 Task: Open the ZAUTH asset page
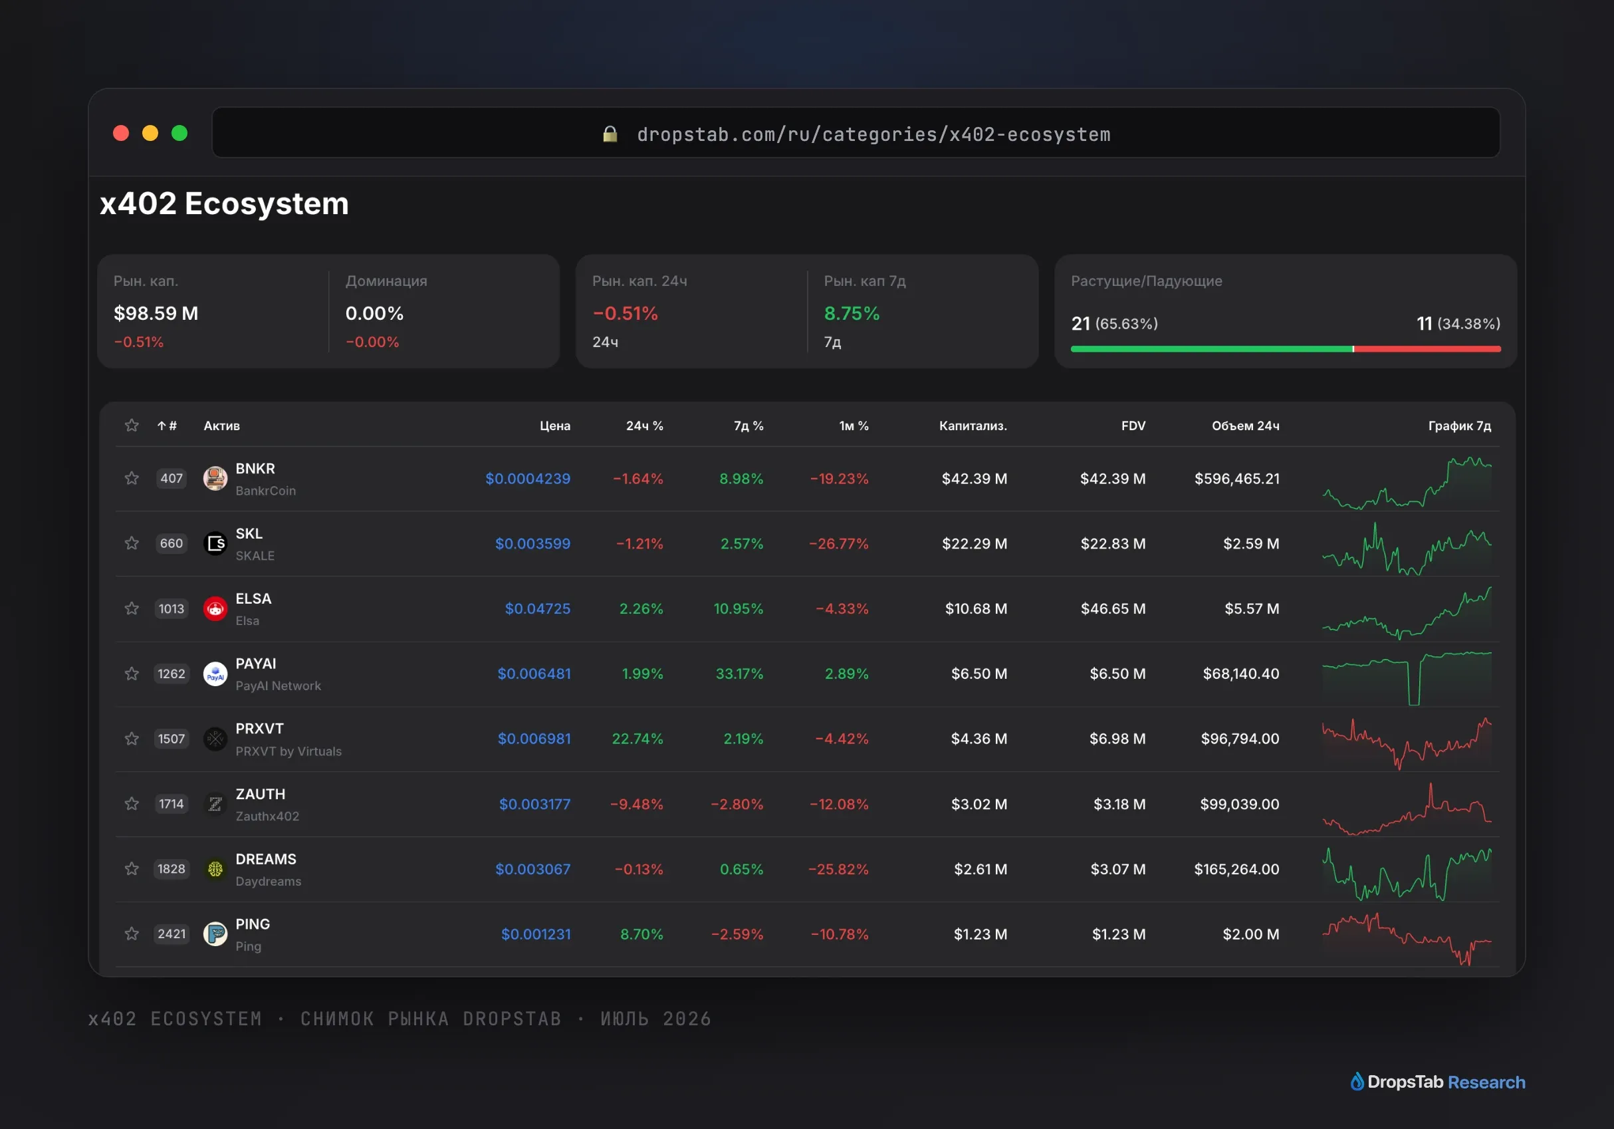[x=260, y=794]
